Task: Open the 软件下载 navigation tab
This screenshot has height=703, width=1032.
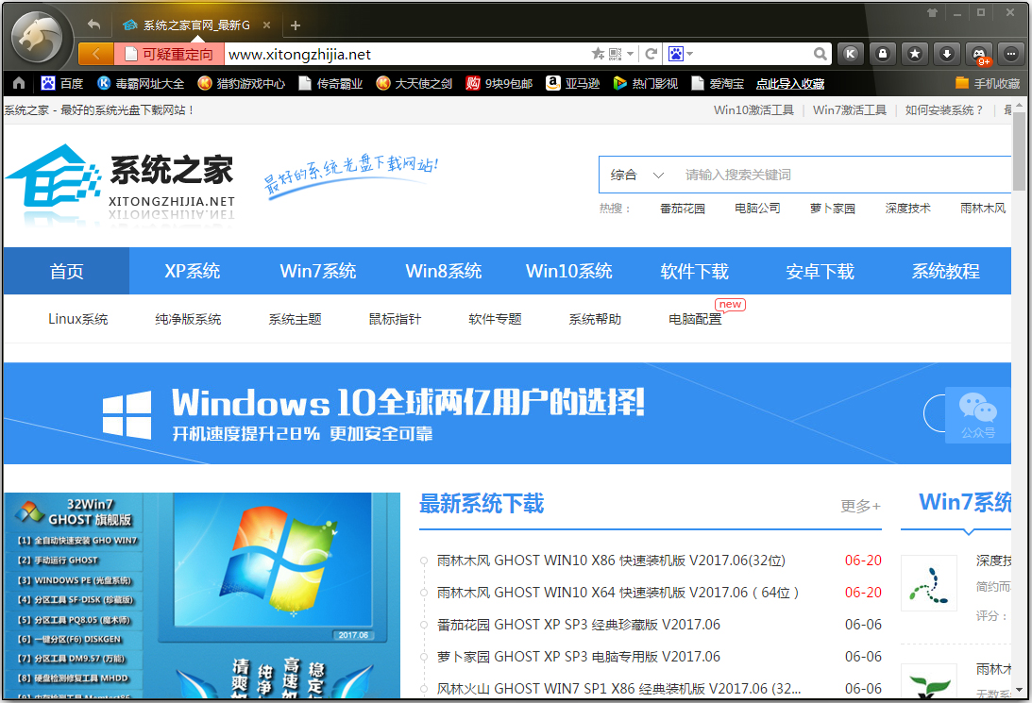Action: click(694, 272)
